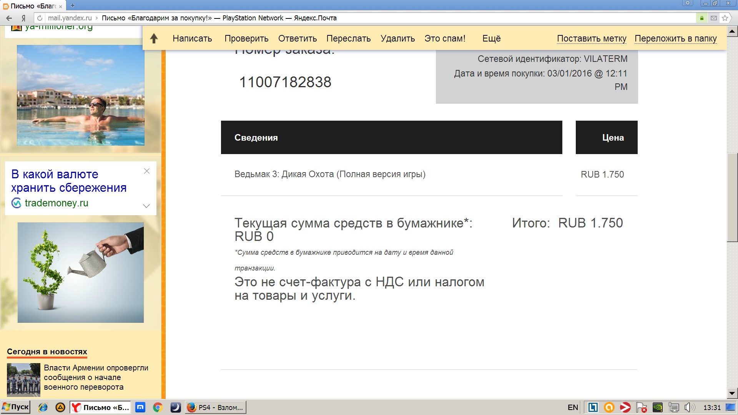Click the scroll-to-top arrow icon
The height and width of the screenshot is (415, 738).
154,38
